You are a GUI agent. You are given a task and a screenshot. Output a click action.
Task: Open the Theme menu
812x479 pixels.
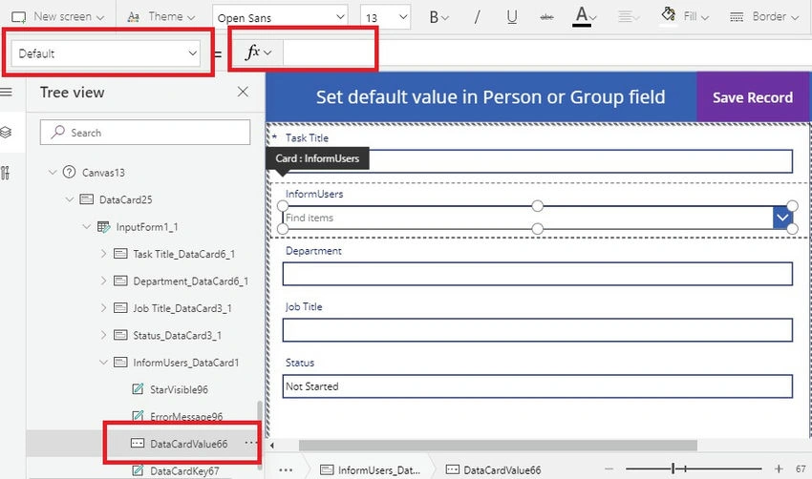161,16
